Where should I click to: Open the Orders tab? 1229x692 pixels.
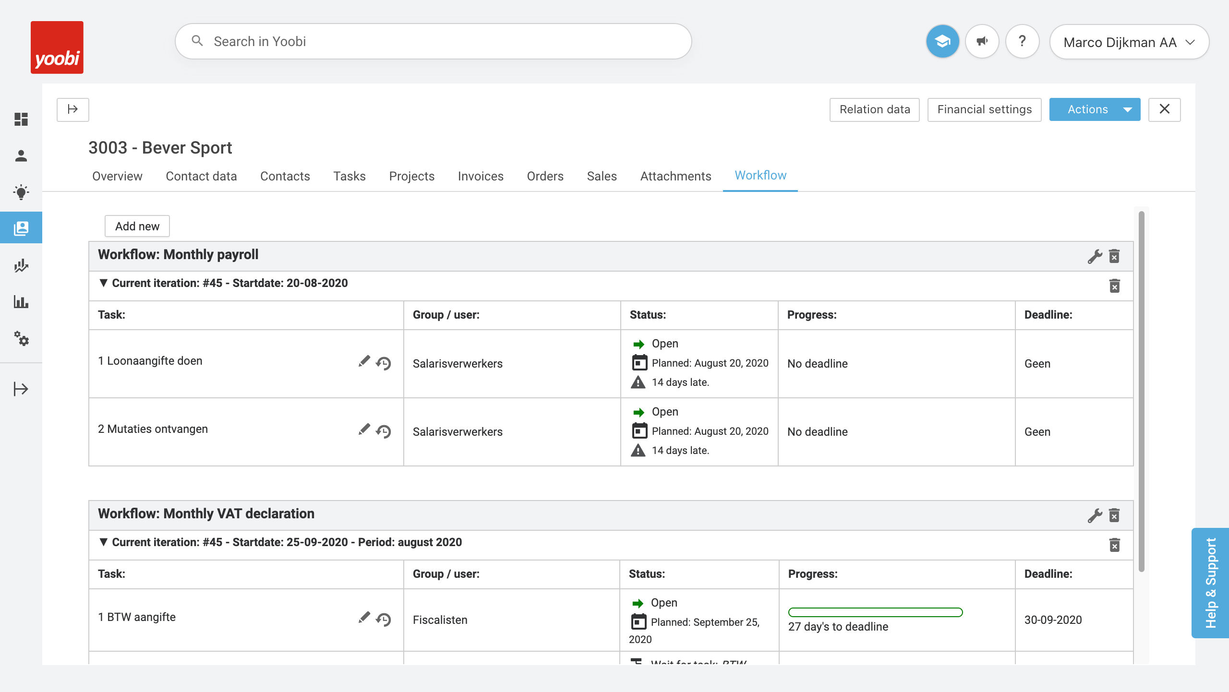(545, 176)
